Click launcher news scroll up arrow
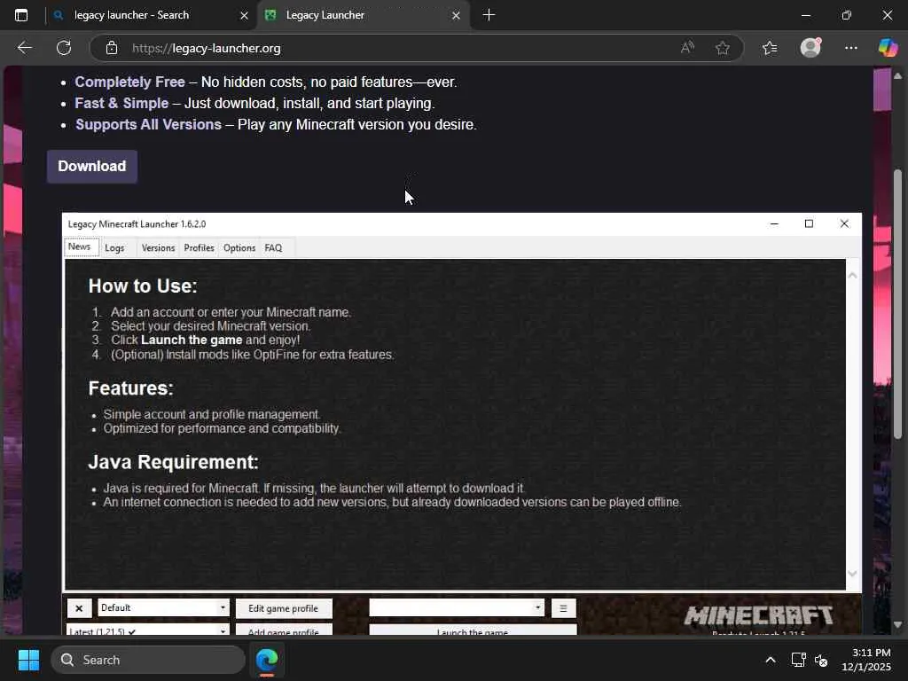 pyautogui.click(x=852, y=276)
